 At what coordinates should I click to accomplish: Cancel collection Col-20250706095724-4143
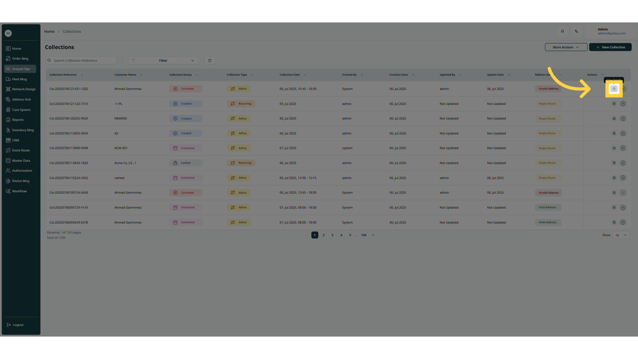tap(623, 207)
